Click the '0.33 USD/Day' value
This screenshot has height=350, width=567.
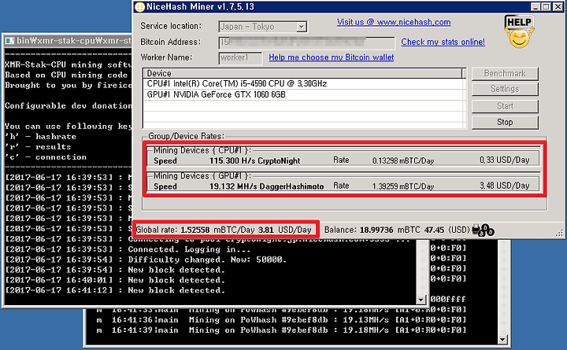[x=505, y=160]
